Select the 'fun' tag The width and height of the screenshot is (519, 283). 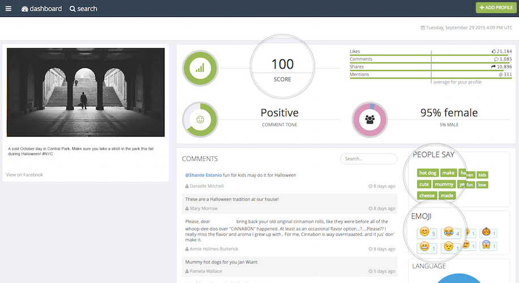[x=469, y=185]
